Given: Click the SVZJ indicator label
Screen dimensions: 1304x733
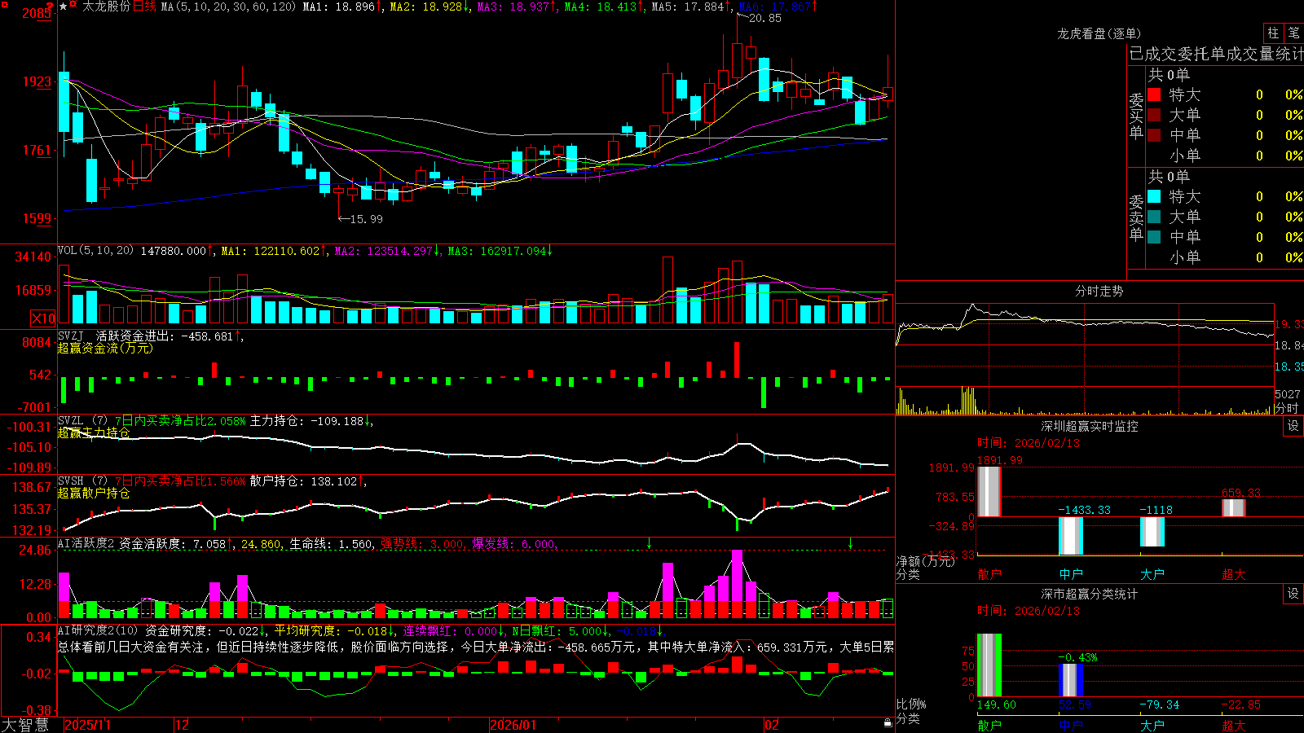Looking at the screenshot, I should pyautogui.click(x=71, y=336).
